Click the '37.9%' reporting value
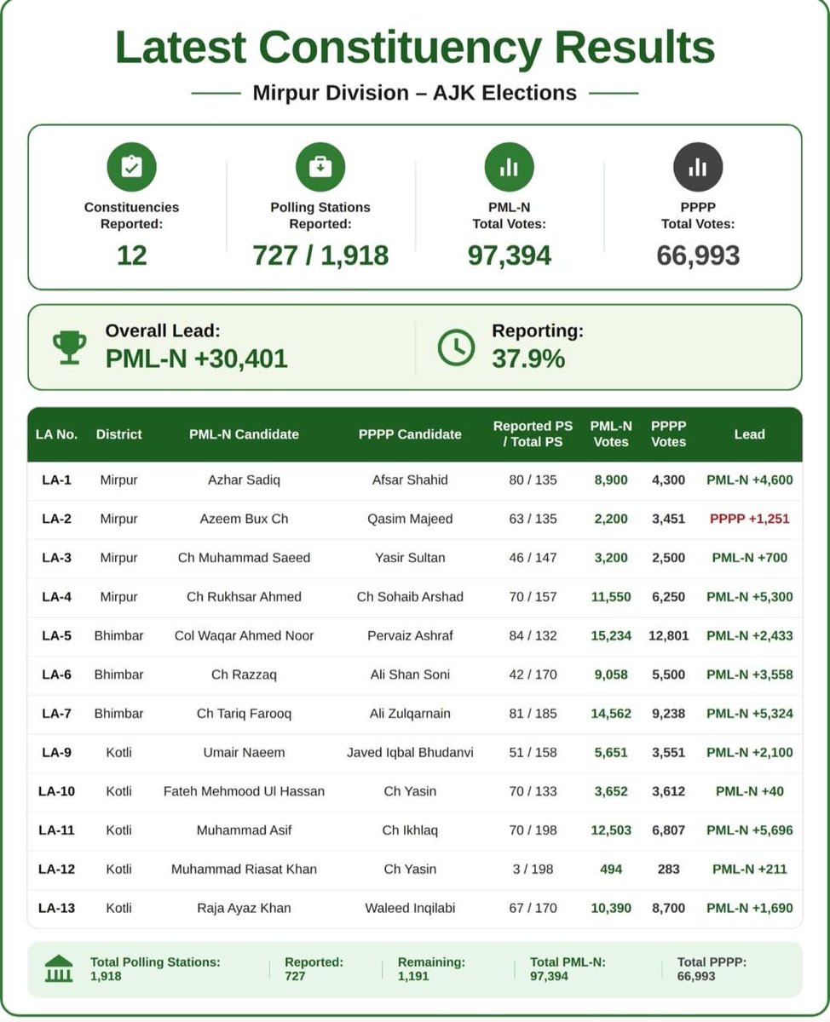 [528, 359]
